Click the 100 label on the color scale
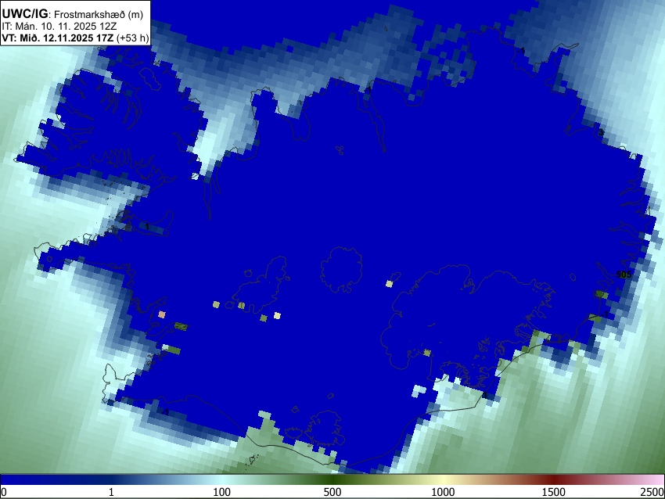The height and width of the screenshot is (499, 665). [221, 492]
